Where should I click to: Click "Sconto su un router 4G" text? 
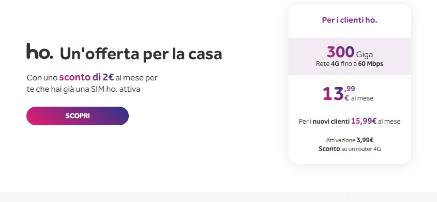coord(350,149)
